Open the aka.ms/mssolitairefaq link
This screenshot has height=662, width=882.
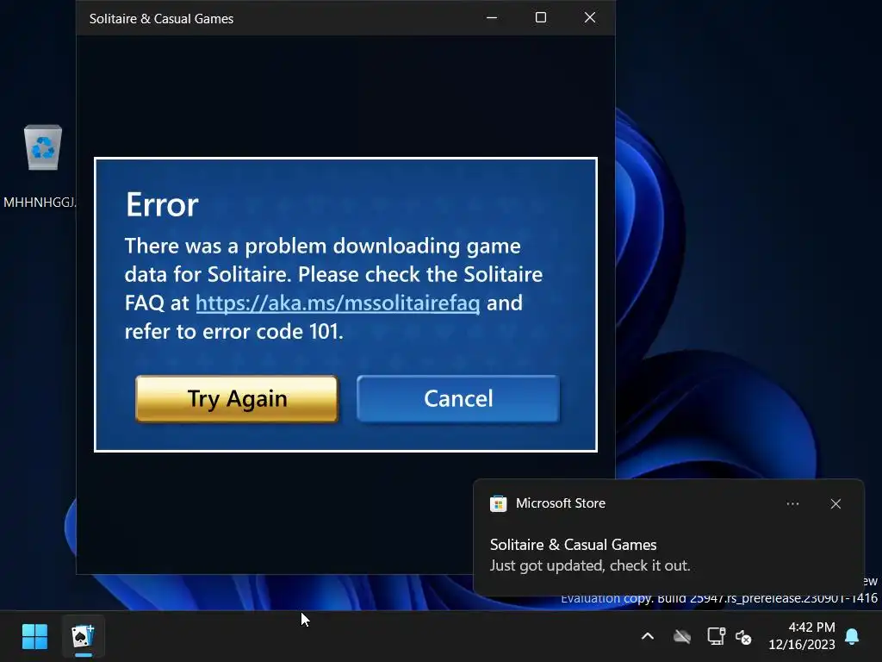point(338,303)
